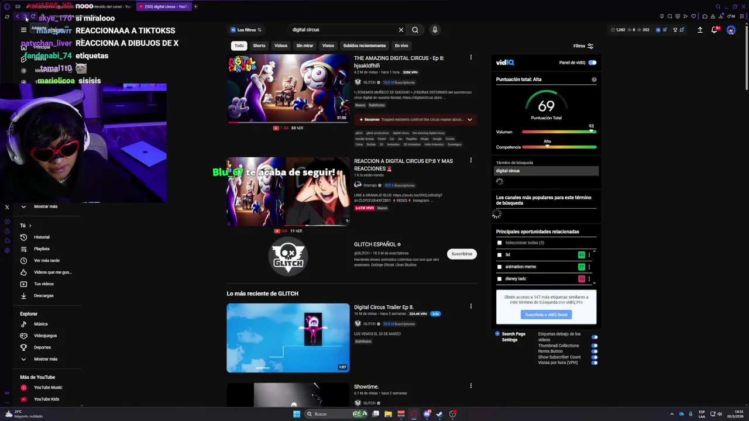Click the magnifying glass search button
Viewport: 749px width, 421px height.
pos(415,30)
